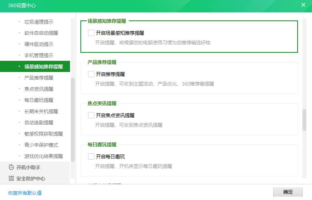Screen dimensions: 312x200
Task: Go to 游戏优化结果提醒 in sidebar
Action: (x=44, y=156)
